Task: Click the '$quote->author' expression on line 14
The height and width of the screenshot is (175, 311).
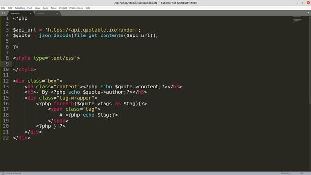Action: pos(103,92)
